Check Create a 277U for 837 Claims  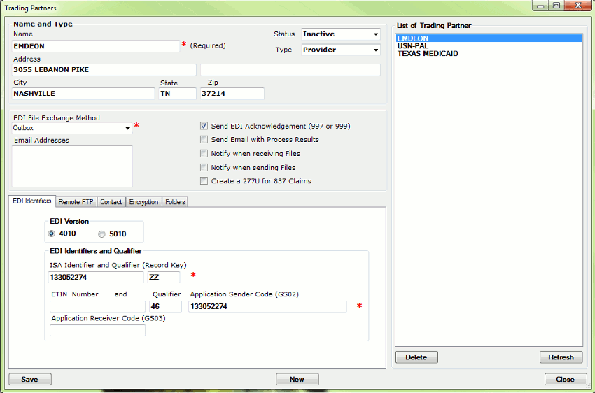tap(204, 181)
